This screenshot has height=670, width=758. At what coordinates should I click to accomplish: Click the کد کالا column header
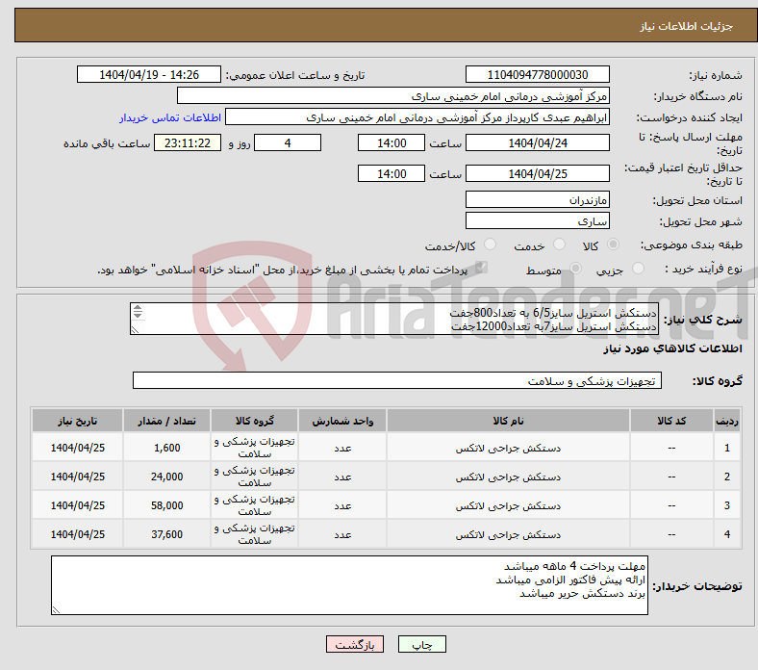click(671, 421)
